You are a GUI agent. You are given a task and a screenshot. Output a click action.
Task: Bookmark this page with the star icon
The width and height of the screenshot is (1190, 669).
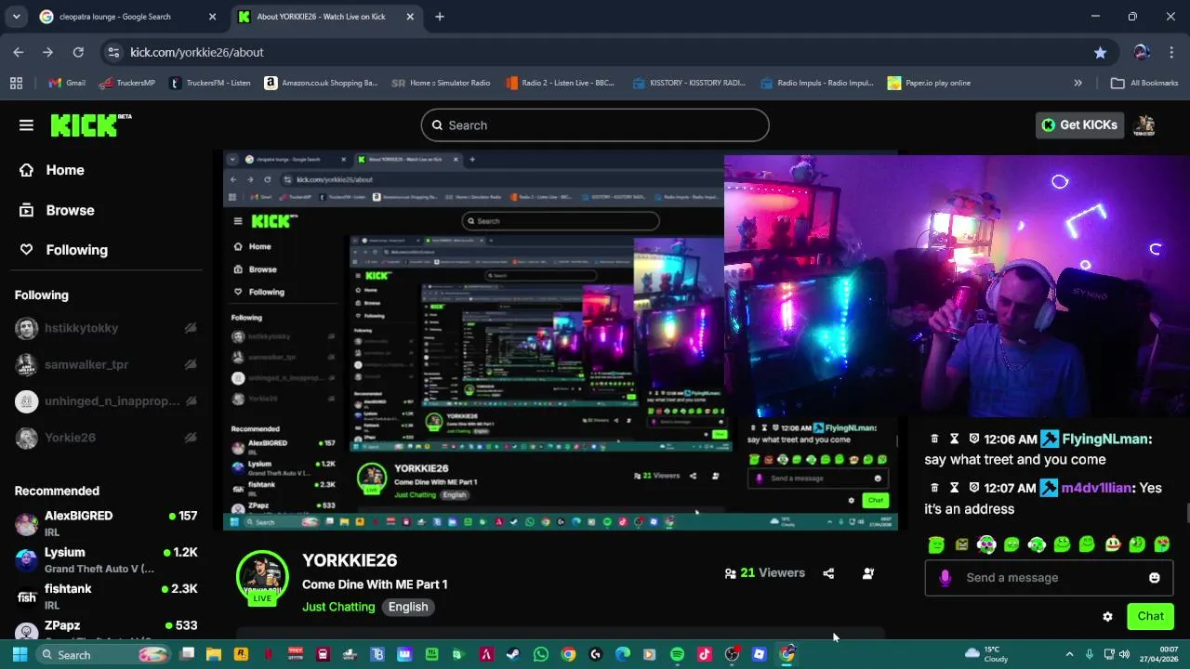click(1100, 52)
